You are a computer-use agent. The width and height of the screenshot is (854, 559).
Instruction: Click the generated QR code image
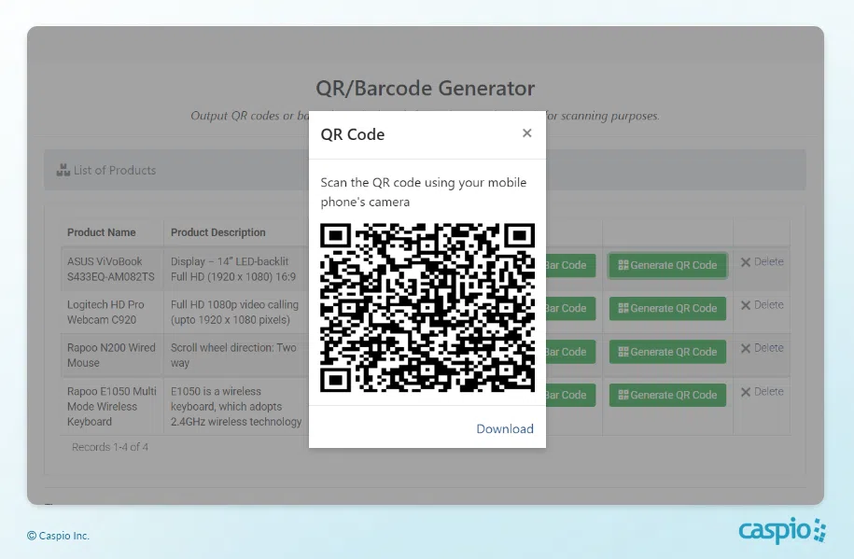(x=427, y=307)
